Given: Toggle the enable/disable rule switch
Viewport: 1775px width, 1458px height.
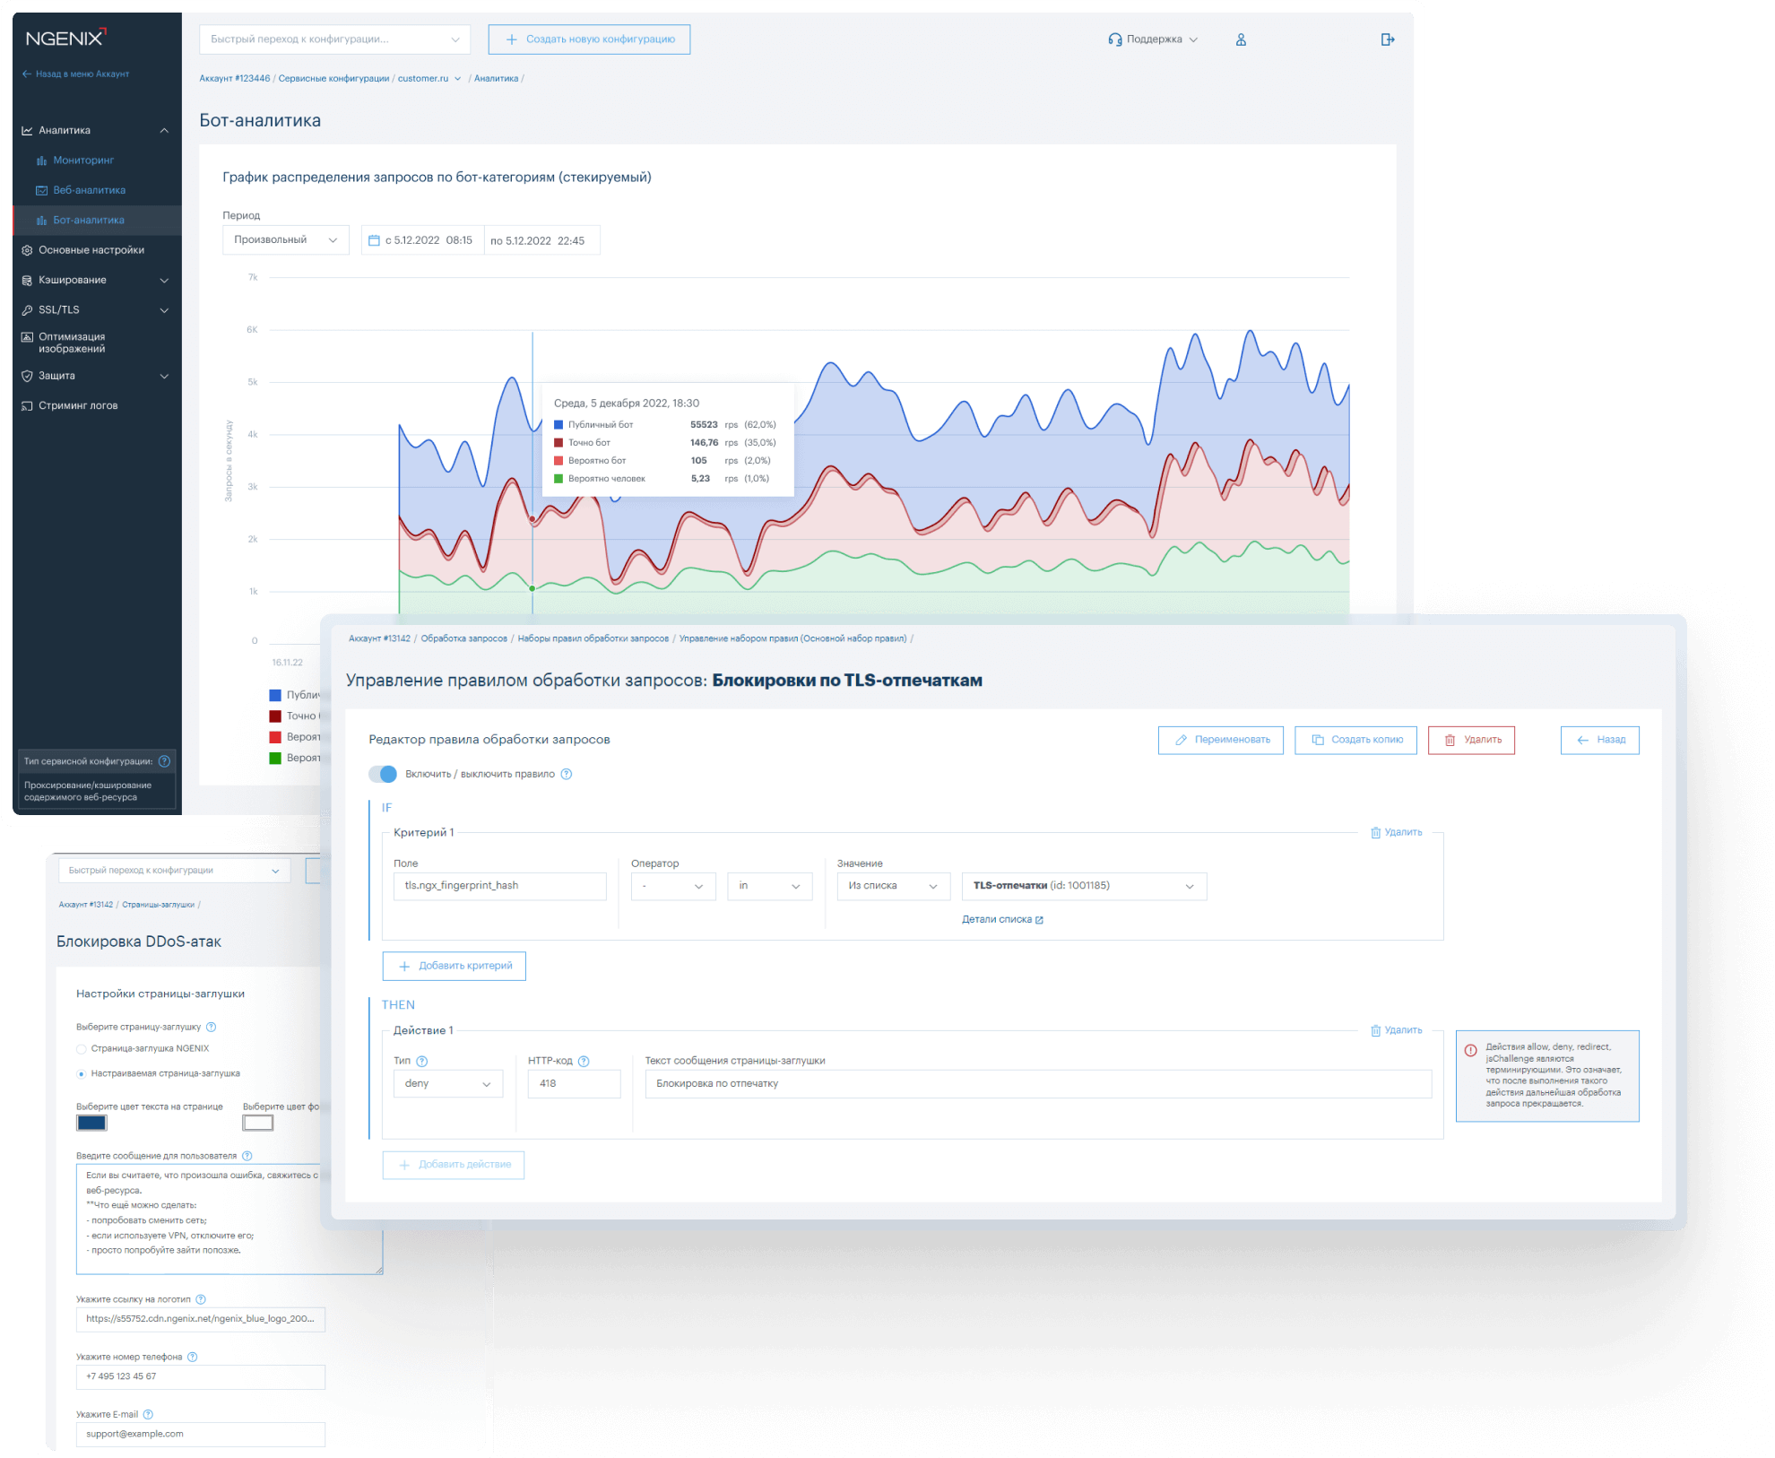Looking at the screenshot, I should pyautogui.click(x=383, y=774).
